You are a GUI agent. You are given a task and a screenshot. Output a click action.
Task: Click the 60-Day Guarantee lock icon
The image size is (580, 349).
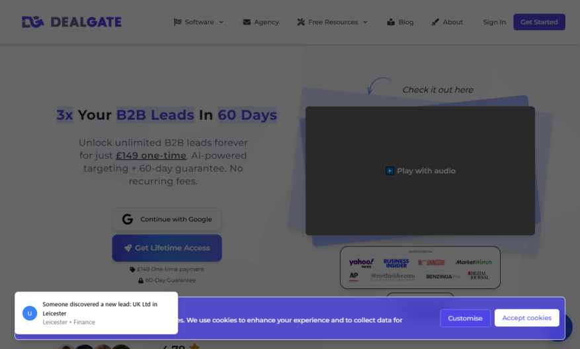[x=141, y=281]
